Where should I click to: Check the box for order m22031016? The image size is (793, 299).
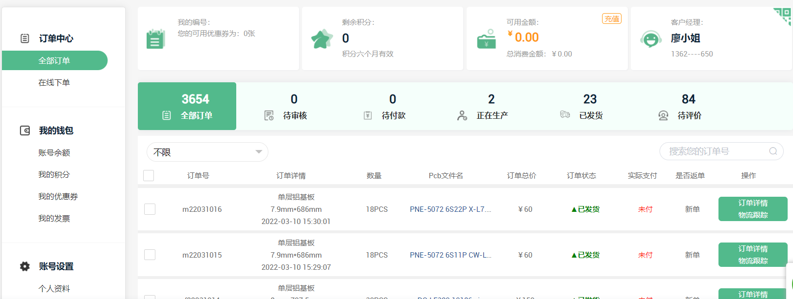coord(150,209)
